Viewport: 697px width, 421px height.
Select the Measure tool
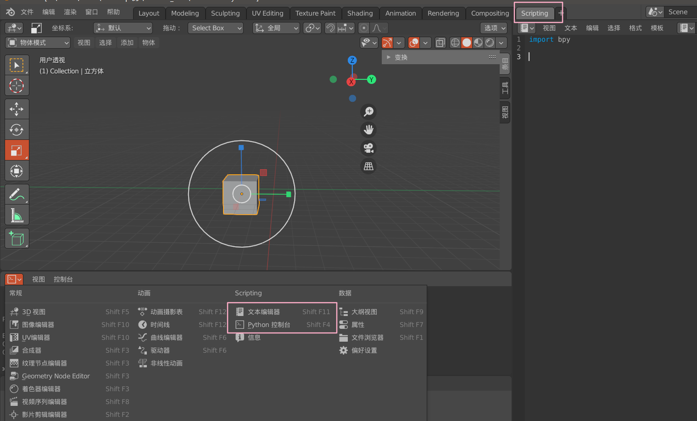pos(17,215)
